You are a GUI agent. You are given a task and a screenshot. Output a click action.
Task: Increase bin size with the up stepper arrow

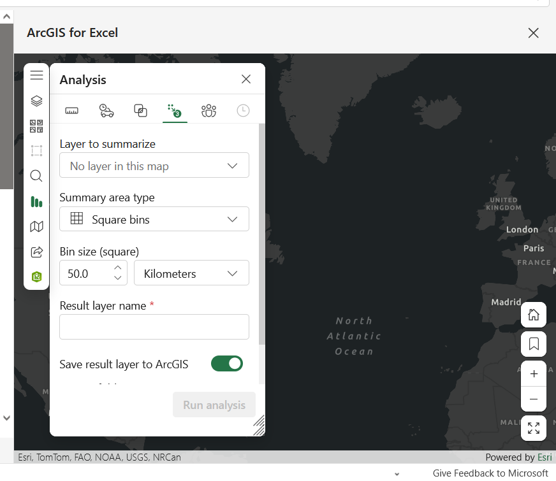tap(118, 268)
